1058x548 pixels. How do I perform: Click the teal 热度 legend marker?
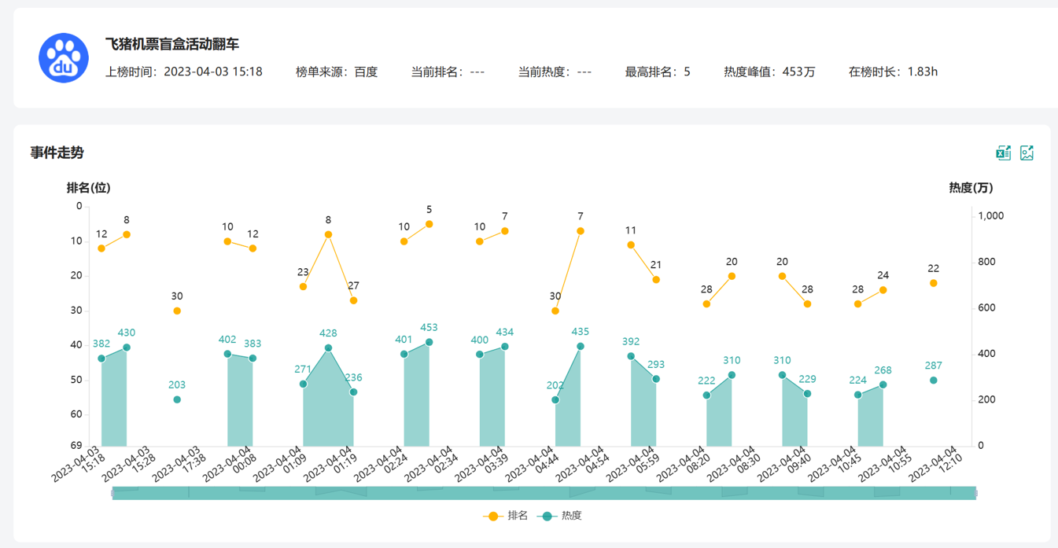click(547, 516)
